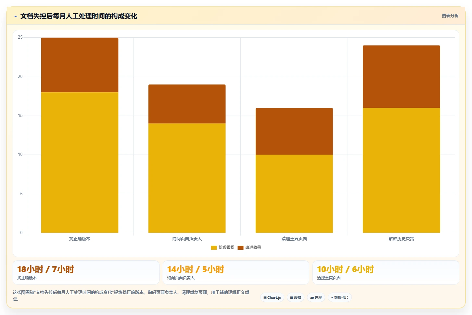This screenshot has width=472, height=315.
Task: Click the 阶段累积 legend label
Action: [x=226, y=247]
